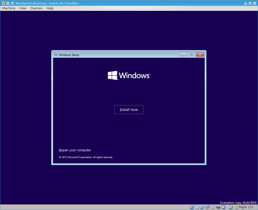Minimize the Windows Setup dialog
258x210 pixels.
(x=183, y=55)
